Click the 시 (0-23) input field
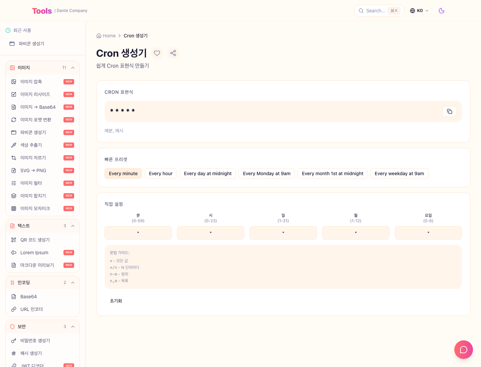The image size is (481, 367). click(x=211, y=233)
